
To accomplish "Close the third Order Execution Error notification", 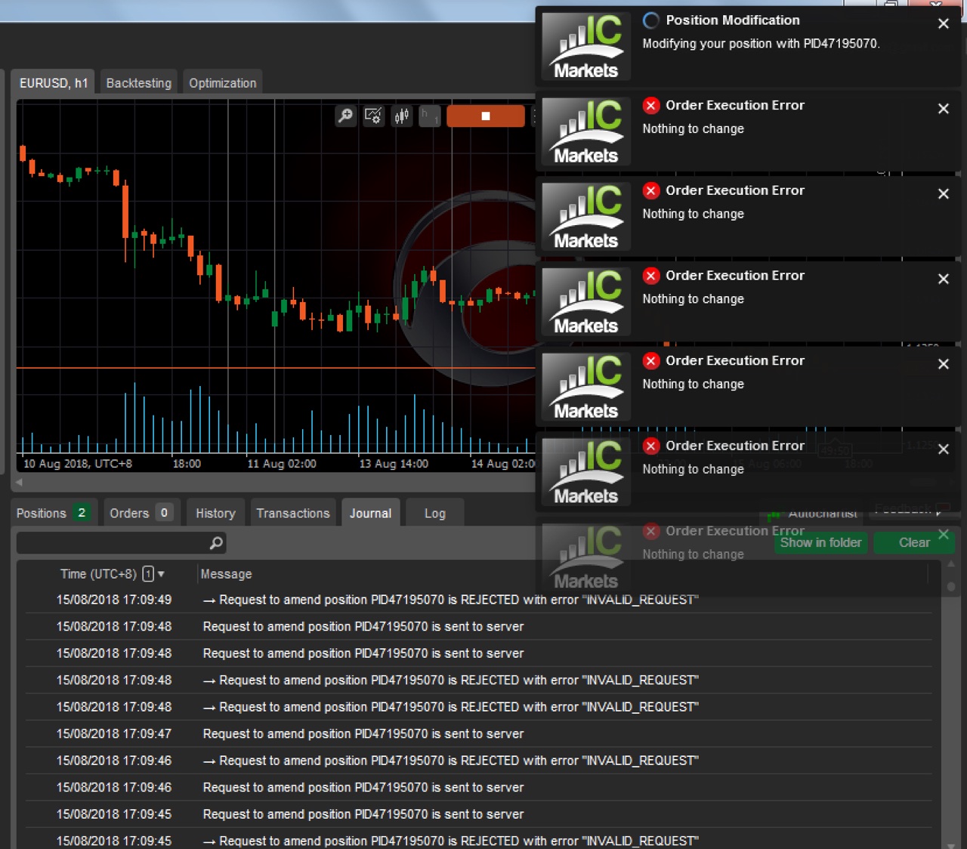I will coord(944,279).
